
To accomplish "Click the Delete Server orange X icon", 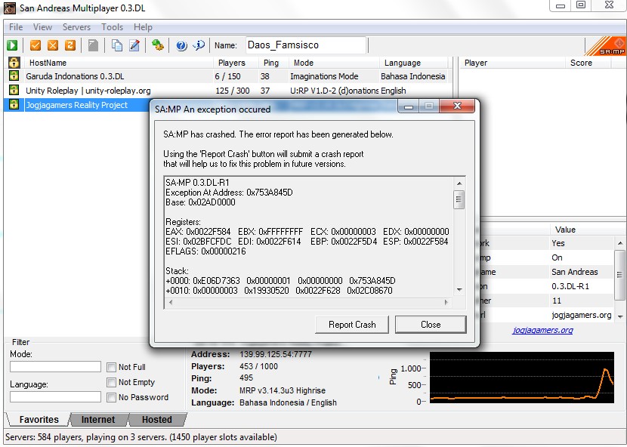I will coord(53,45).
